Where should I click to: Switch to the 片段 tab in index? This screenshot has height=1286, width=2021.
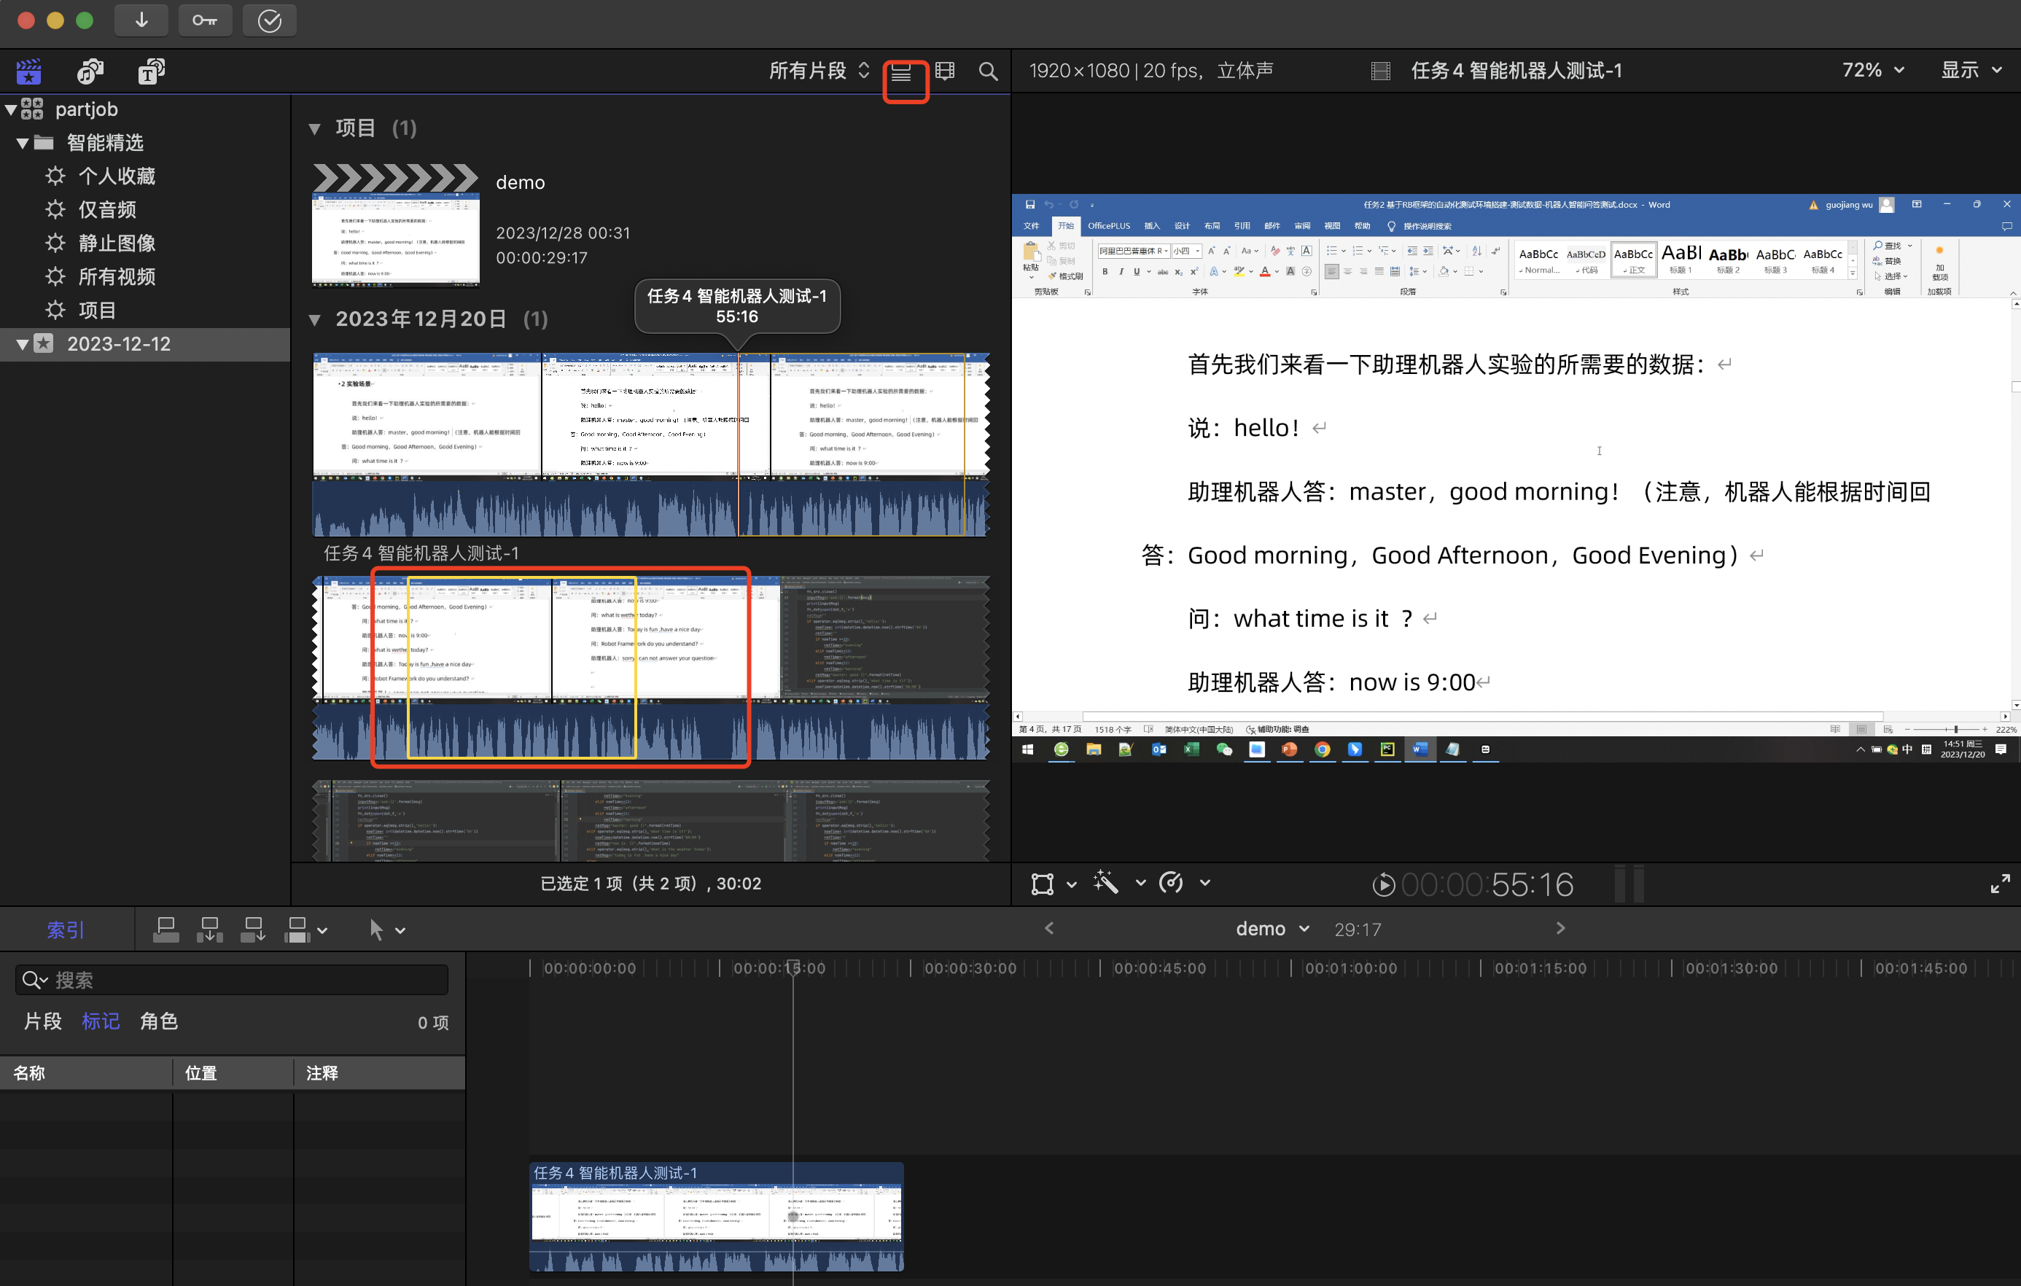point(42,1021)
